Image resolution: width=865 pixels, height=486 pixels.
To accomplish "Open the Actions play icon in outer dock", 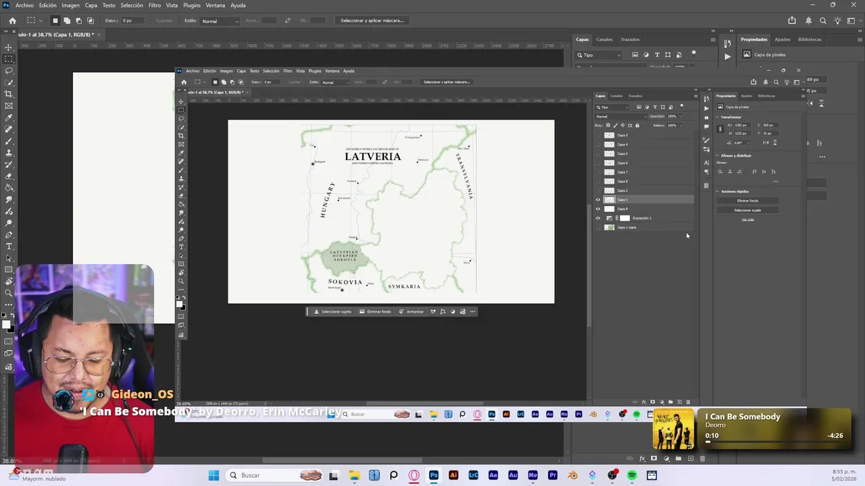I will [727, 56].
